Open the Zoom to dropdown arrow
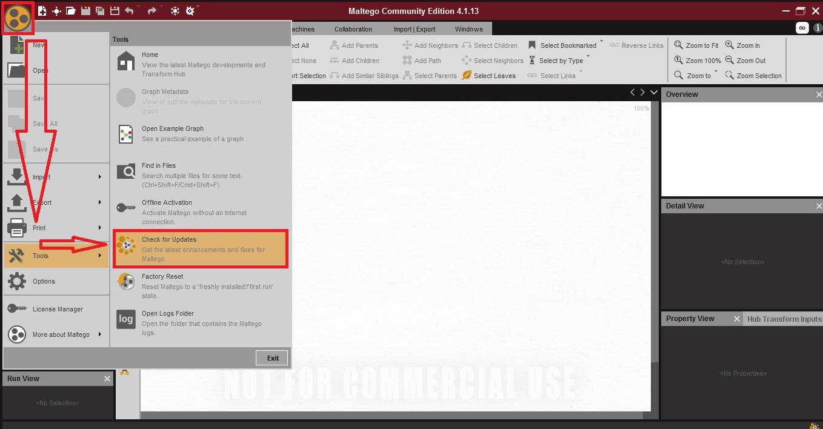 coord(716,72)
